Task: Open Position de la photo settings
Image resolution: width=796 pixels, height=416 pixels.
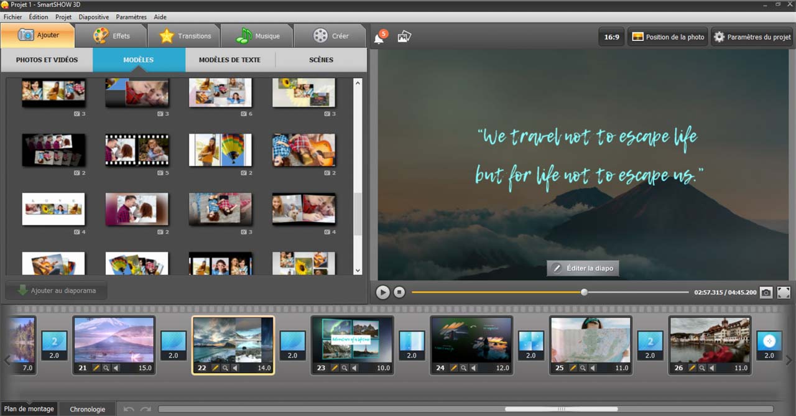Action: [x=668, y=37]
